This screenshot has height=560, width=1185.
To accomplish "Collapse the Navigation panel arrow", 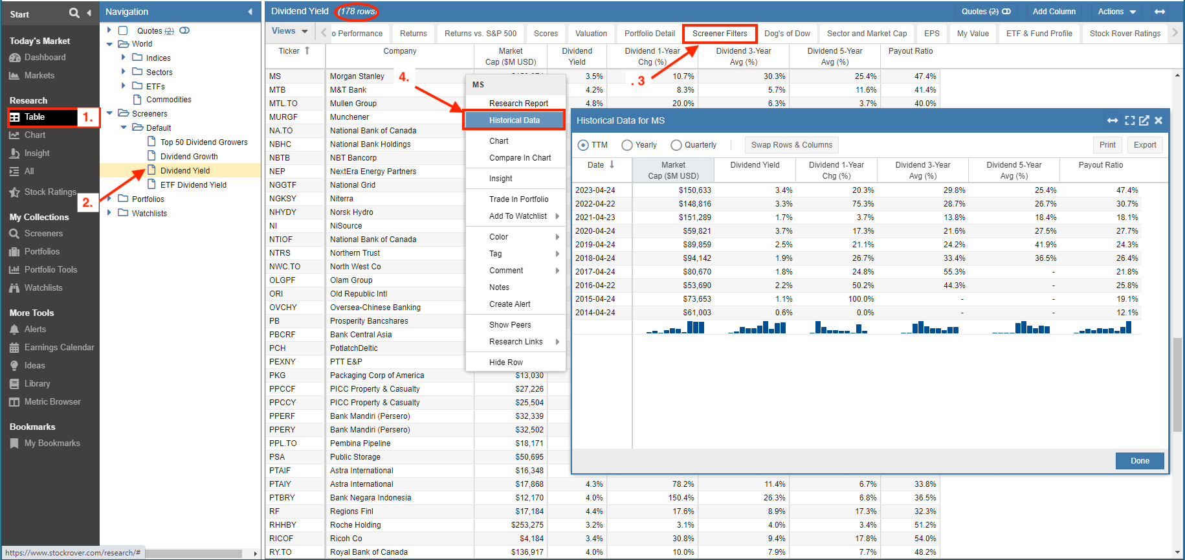I will [250, 12].
